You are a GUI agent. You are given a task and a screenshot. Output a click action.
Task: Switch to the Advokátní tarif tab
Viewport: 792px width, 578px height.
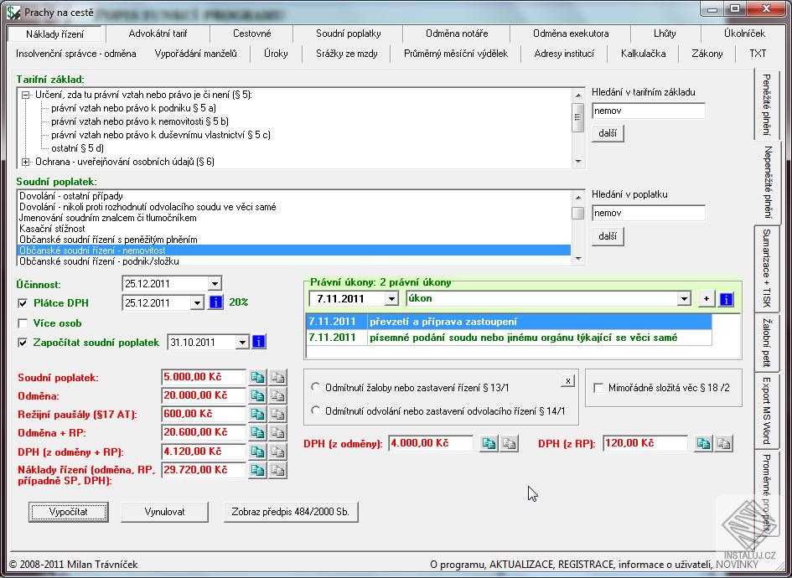[158, 34]
